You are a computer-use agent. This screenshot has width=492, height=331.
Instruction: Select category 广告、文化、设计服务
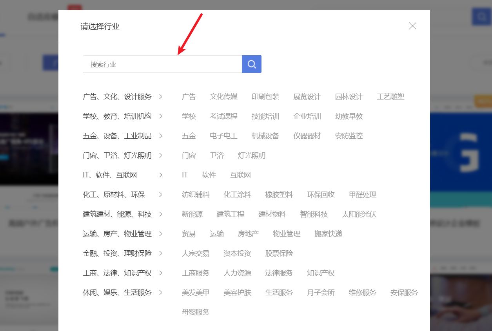pyautogui.click(x=117, y=97)
